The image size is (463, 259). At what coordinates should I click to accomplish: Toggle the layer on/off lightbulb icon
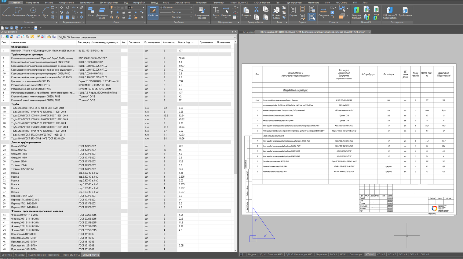(111, 7)
